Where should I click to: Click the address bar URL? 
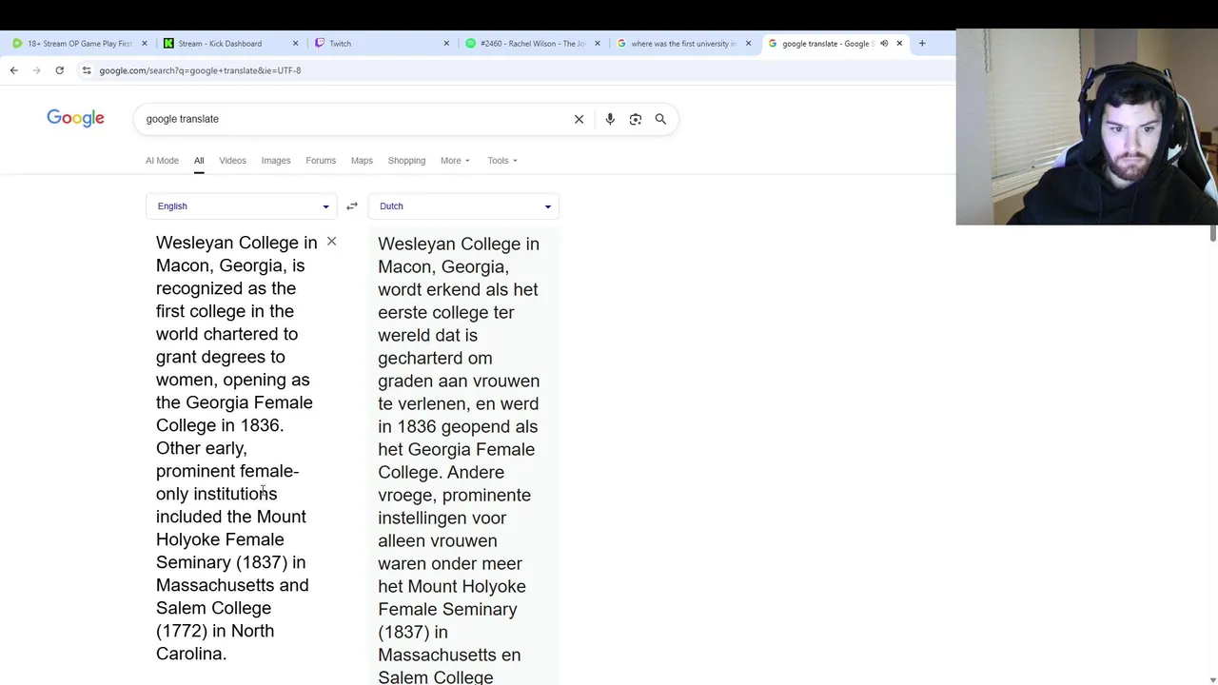[200, 70]
